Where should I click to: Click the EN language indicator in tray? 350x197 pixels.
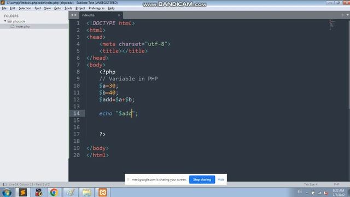300,192
